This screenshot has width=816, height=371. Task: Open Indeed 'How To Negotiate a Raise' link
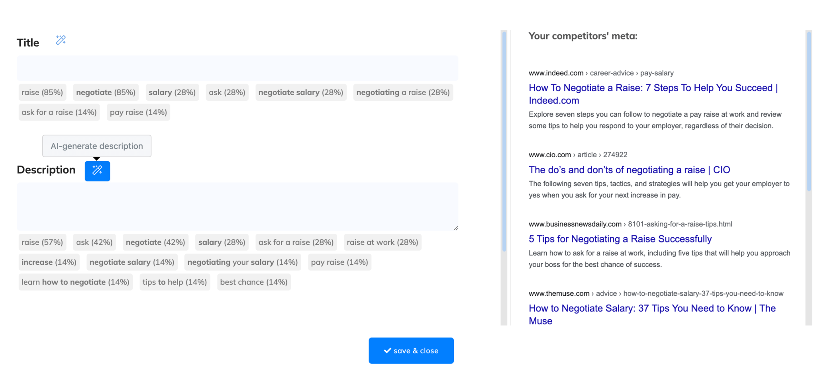point(653,88)
